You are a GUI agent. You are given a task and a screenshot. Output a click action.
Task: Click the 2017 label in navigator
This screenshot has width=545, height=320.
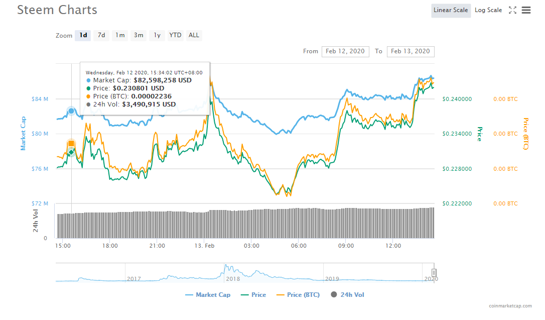134,279
